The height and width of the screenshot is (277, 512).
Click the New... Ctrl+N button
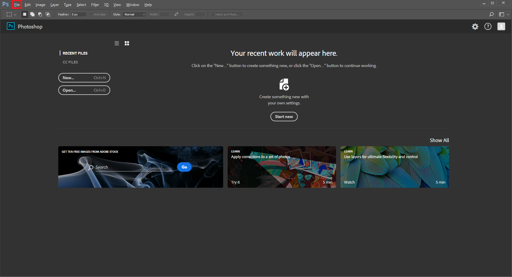coord(84,78)
